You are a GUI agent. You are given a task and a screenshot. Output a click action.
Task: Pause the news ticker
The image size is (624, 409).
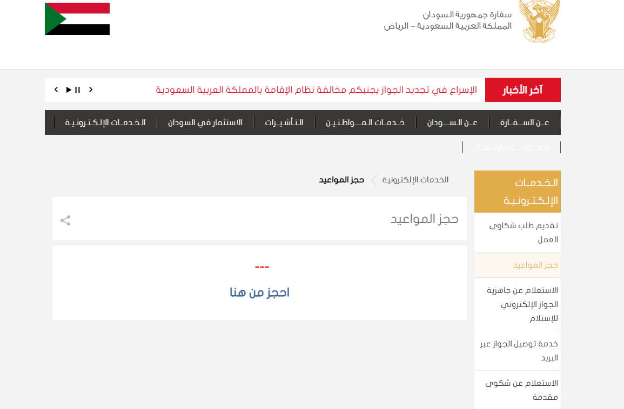(78, 90)
